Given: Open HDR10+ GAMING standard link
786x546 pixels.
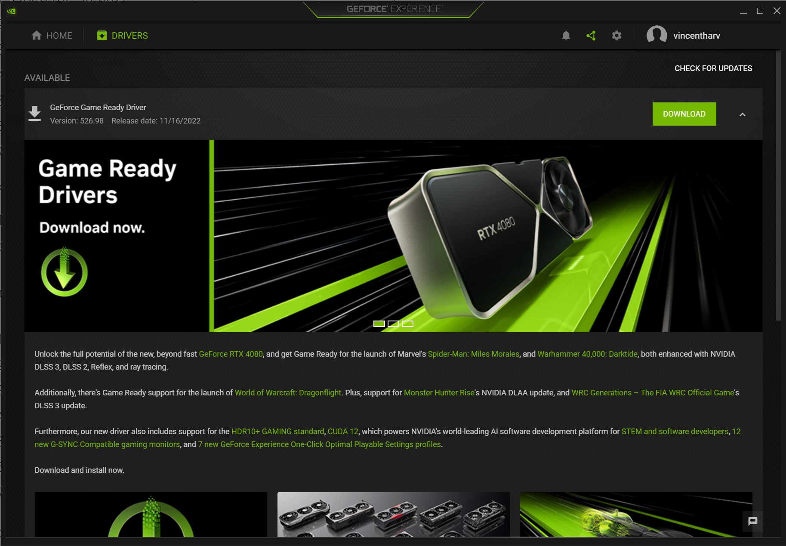Looking at the screenshot, I should pyautogui.click(x=277, y=432).
